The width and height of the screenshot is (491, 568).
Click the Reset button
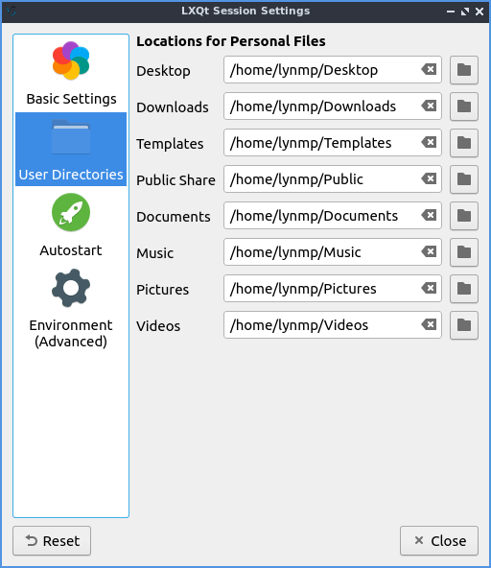52,541
